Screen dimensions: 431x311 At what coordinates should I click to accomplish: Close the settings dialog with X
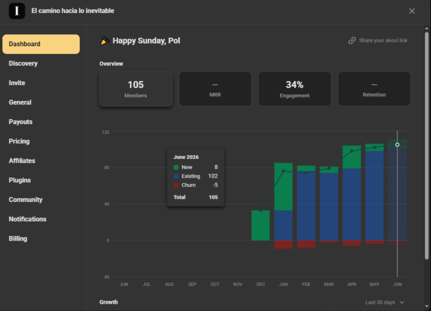(412, 11)
